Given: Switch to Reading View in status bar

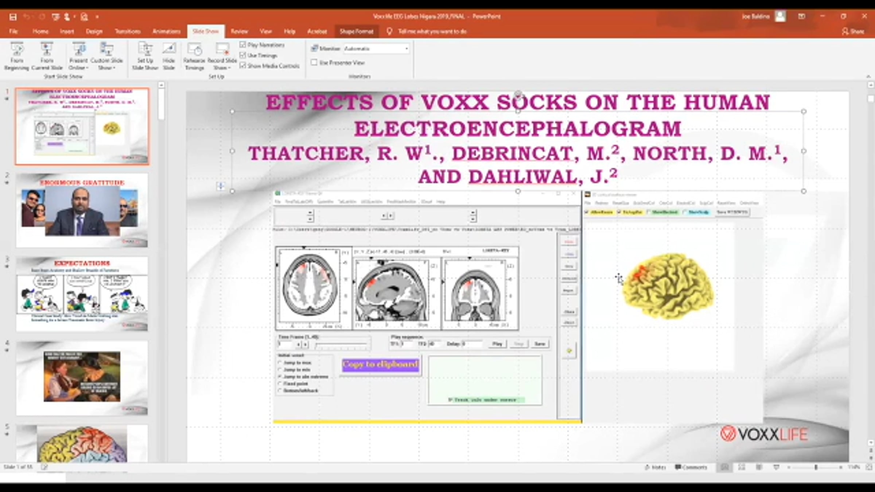Looking at the screenshot, I should (x=759, y=467).
